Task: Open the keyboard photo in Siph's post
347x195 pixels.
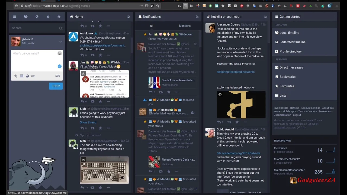Action: tap(104, 170)
